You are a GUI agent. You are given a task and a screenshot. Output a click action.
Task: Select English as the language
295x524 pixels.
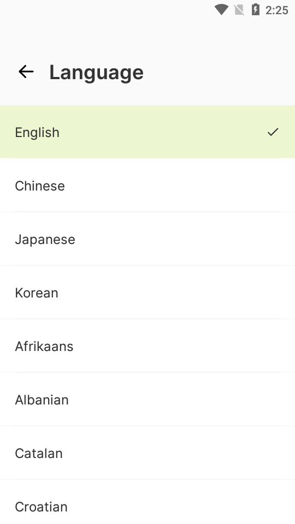click(147, 132)
